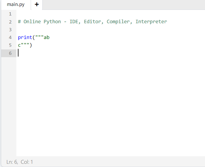
Task: Click the Ln: 6, Col: 1 status indicator
Action: point(20,162)
